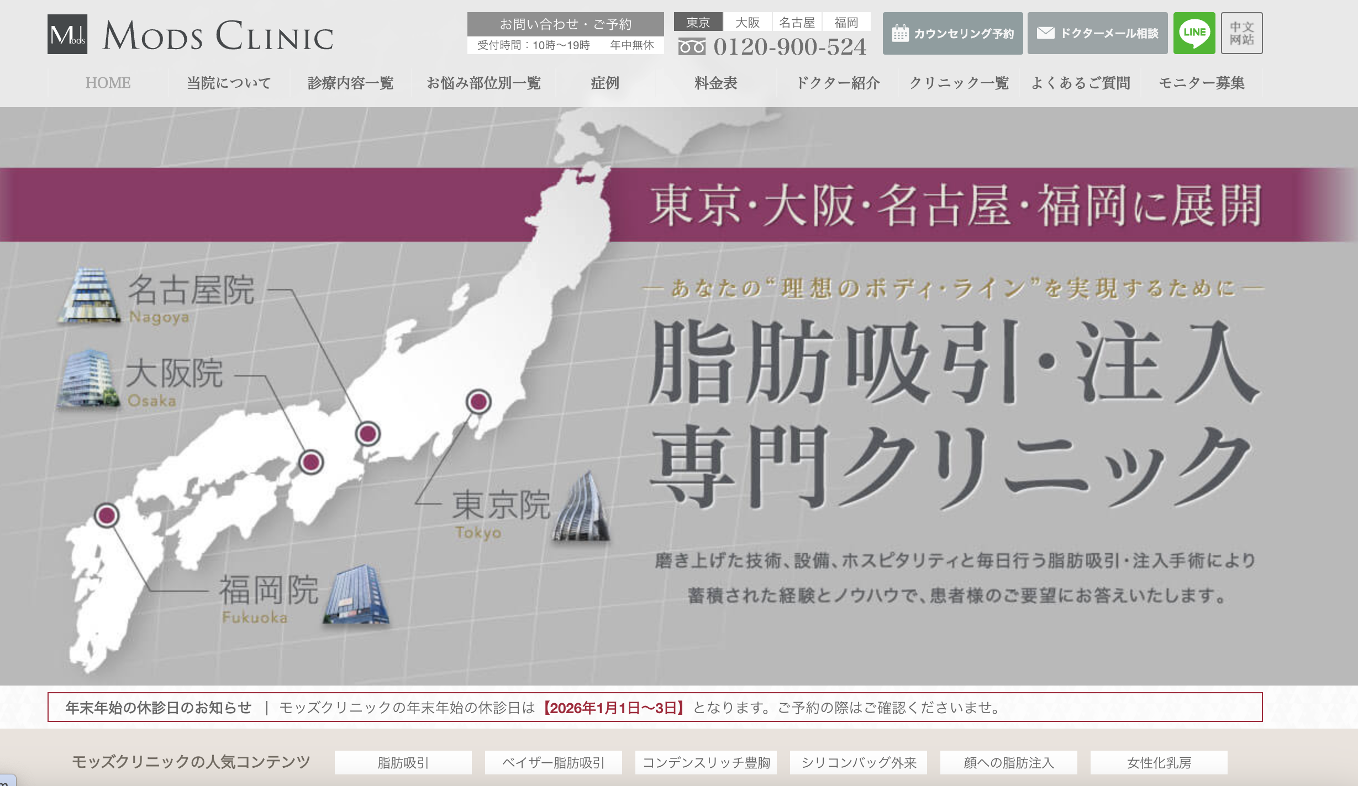The image size is (1358, 786).
Task: Select the 東京 phone number tab
Action: pyautogui.click(x=698, y=22)
